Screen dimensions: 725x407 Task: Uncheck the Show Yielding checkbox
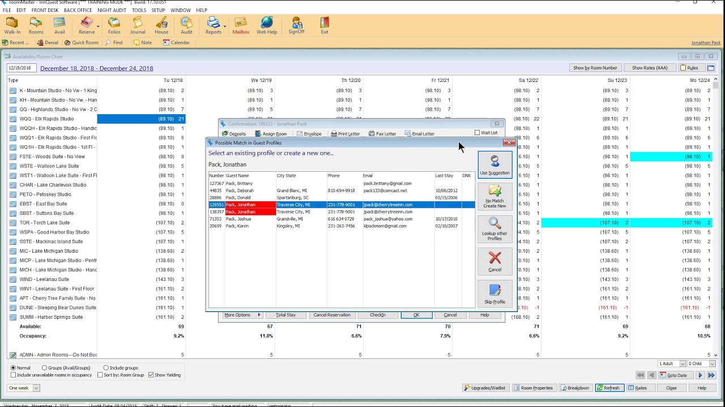tap(151, 375)
